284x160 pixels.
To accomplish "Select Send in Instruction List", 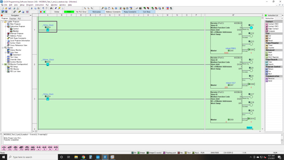I will coord(270,81).
